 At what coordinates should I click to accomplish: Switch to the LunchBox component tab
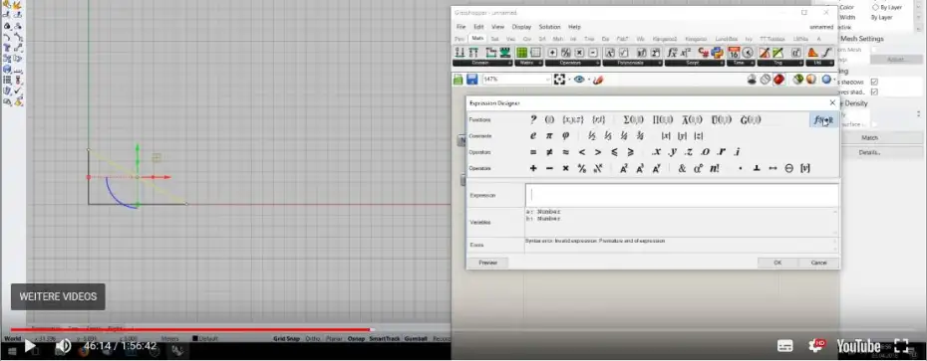tap(726, 39)
